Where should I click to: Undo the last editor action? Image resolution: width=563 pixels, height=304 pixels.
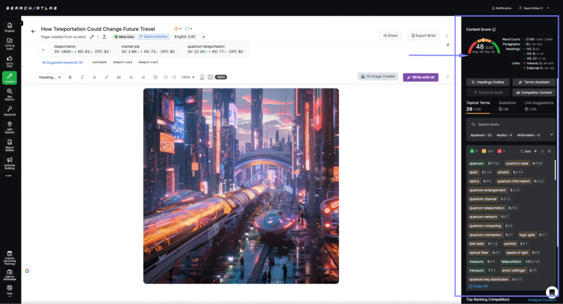pyautogui.click(x=166, y=77)
